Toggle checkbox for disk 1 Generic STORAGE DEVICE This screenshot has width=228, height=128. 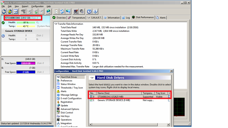(x=91, y=100)
